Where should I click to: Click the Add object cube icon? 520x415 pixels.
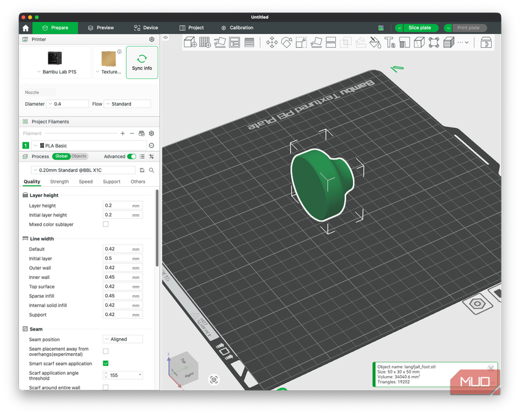(x=190, y=42)
